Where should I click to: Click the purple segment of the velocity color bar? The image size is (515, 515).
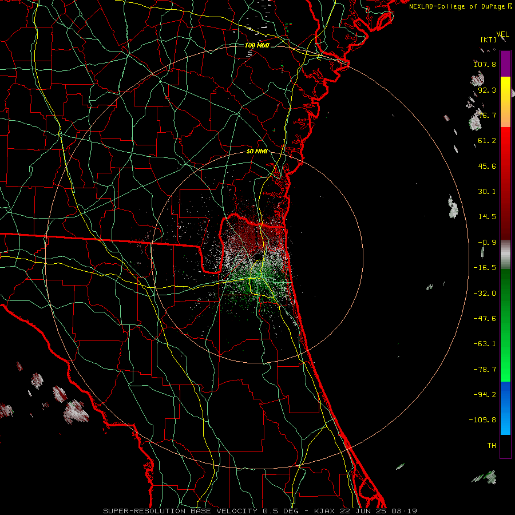[505, 64]
